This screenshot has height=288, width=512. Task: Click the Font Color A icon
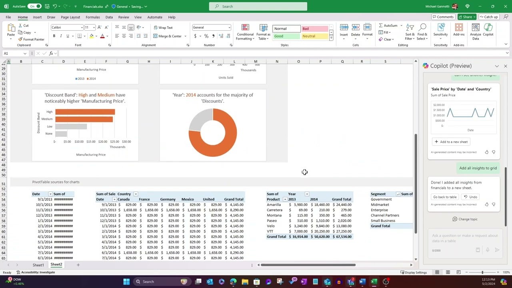102,36
